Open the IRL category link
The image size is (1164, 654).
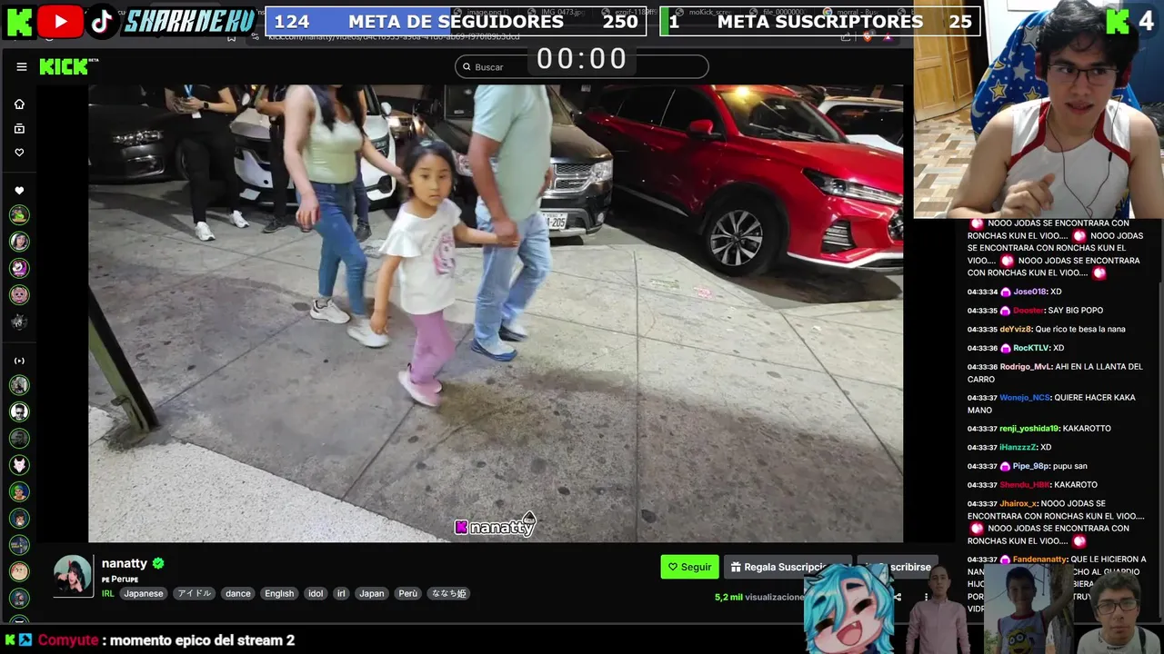pos(108,593)
